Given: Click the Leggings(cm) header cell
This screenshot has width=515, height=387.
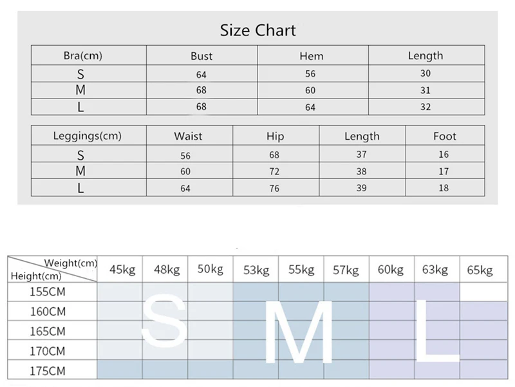Looking at the screenshot, I should click(x=86, y=136).
